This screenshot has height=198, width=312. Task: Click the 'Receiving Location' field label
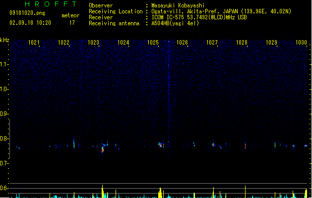pyautogui.click(x=116, y=11)
